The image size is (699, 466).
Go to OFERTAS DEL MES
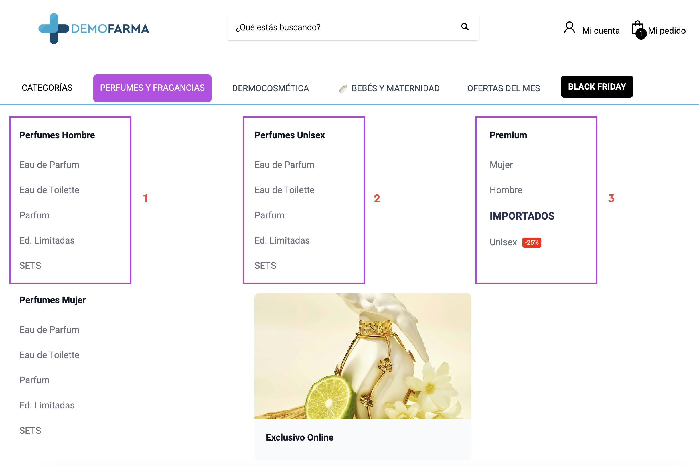click(x=503, y=88)
